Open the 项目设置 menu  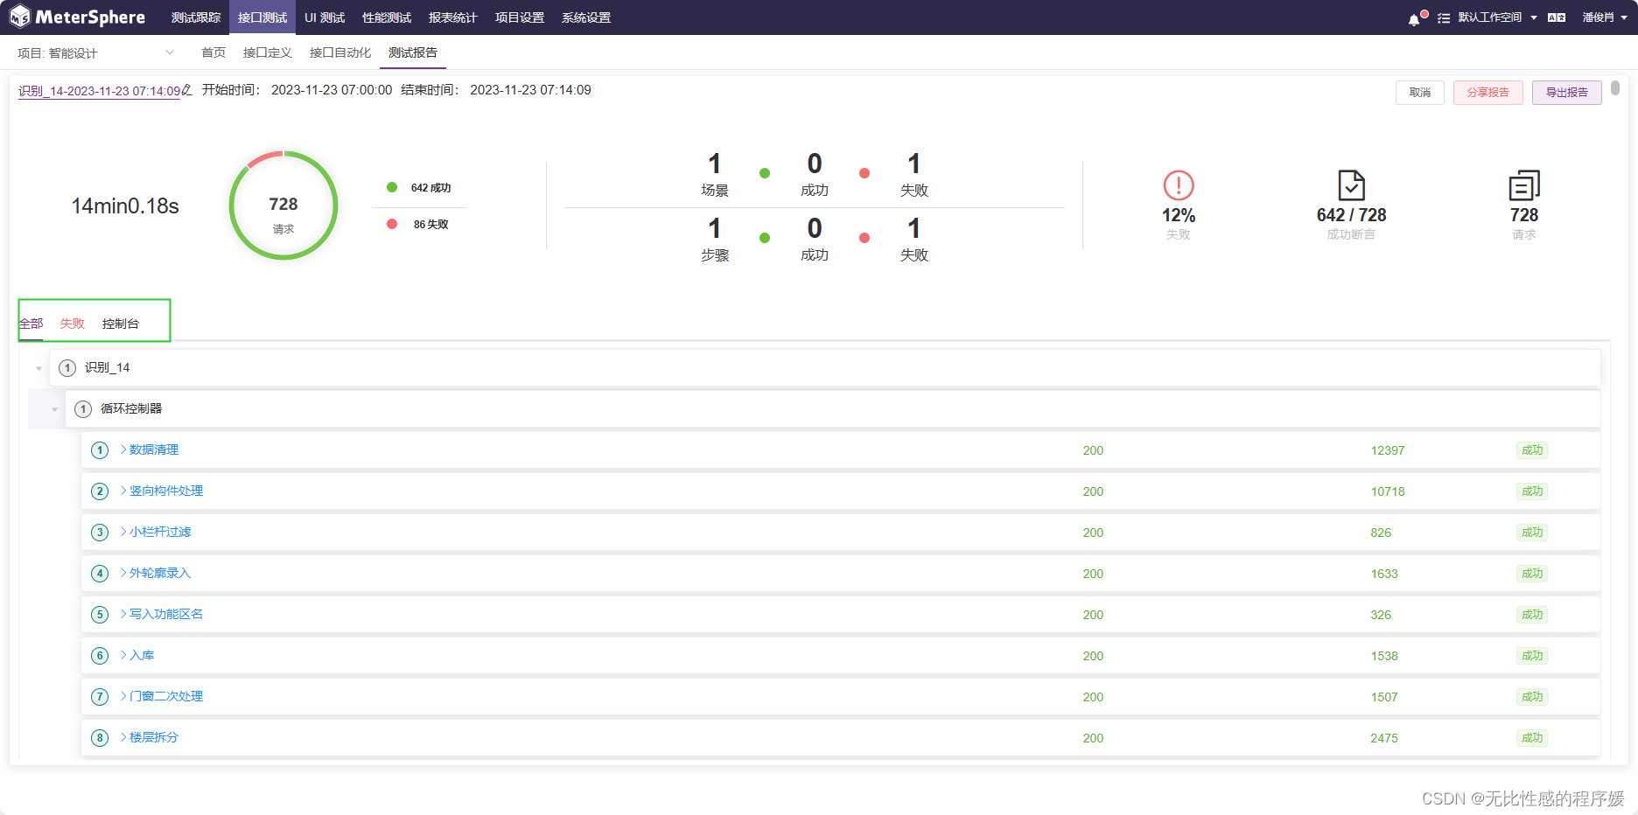pos(520,17)
